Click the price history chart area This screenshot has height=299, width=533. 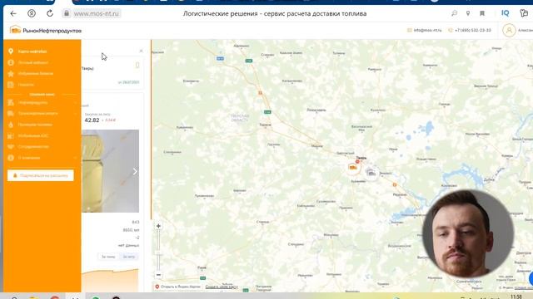110,280
